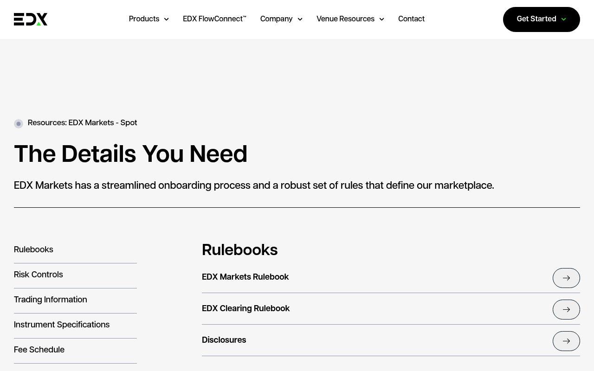The image size is (594, 371).
Task: Open the Disclosures link text
Action: click(x=224, y=340)
